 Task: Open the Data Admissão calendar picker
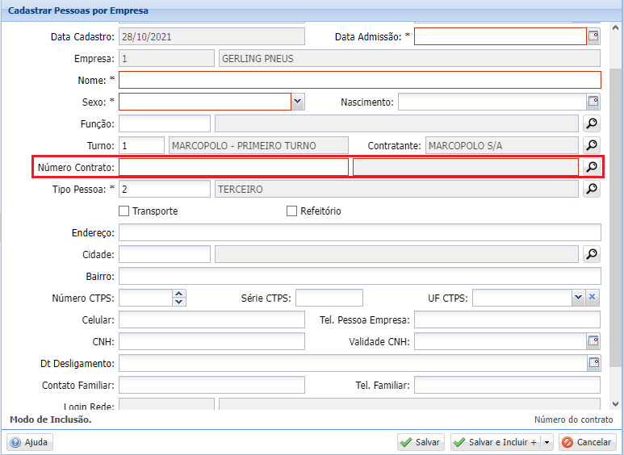click(593, 36)
